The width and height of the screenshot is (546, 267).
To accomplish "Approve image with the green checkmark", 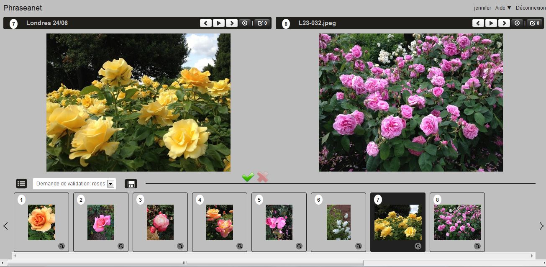I will coord(248,177).
